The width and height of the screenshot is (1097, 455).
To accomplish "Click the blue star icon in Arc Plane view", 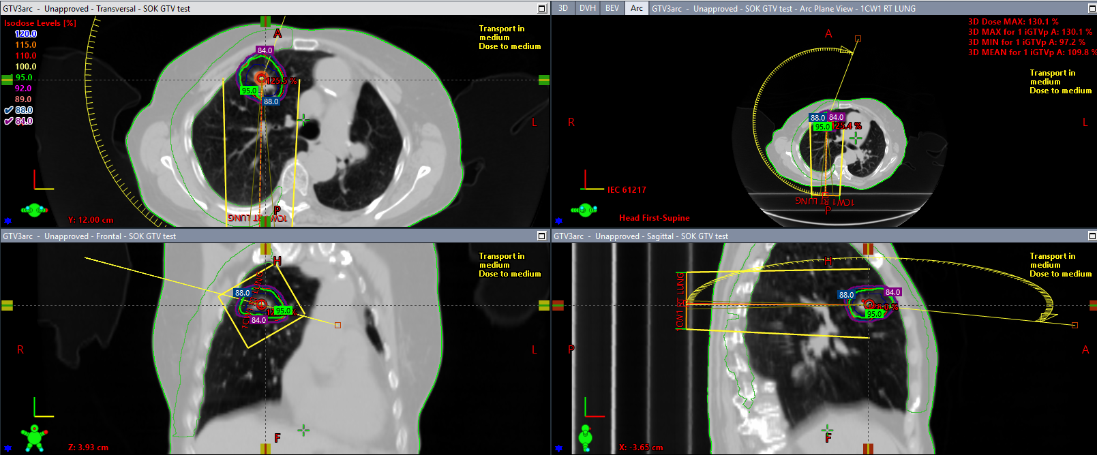I will [559, 221].
